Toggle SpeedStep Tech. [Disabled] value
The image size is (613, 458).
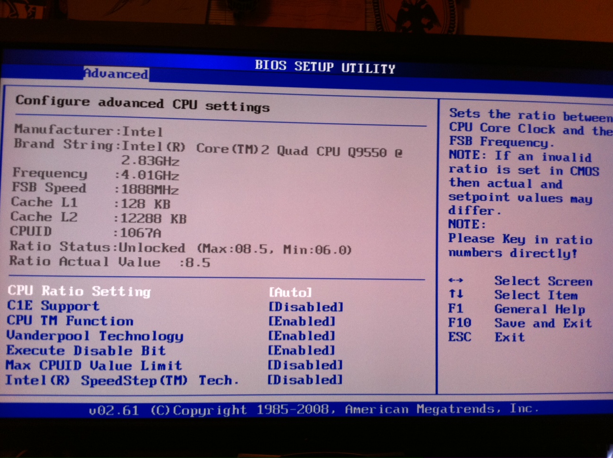tap(305, 380)
